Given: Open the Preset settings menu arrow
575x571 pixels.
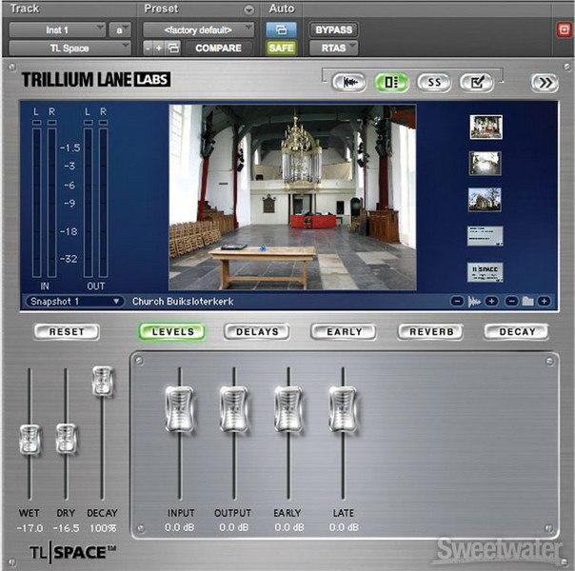Looking at the screenshot, I should [249, 10].
